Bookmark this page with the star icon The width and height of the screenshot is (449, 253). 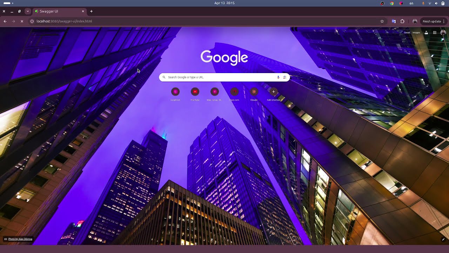coord(382,21)
